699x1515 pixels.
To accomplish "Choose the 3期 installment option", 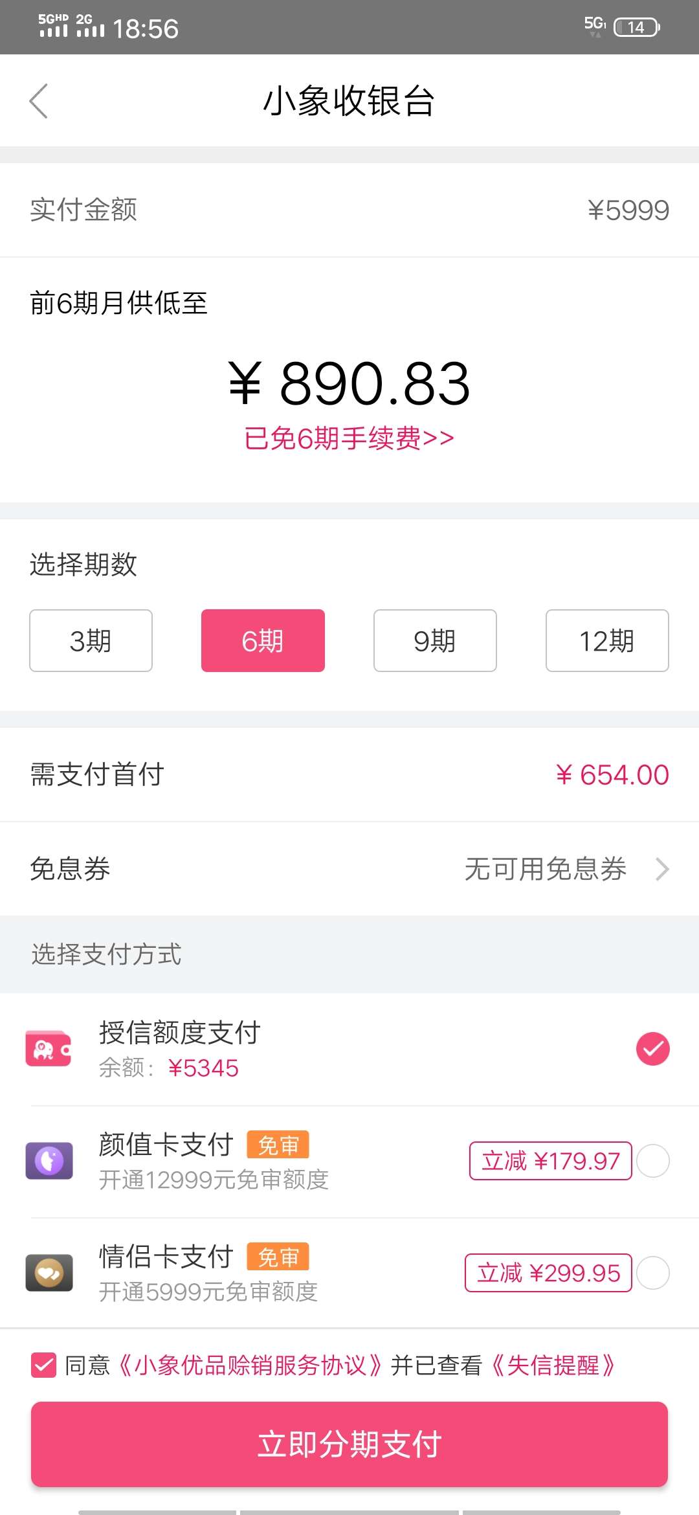I will pyautogui.click(x=91, y=640).
